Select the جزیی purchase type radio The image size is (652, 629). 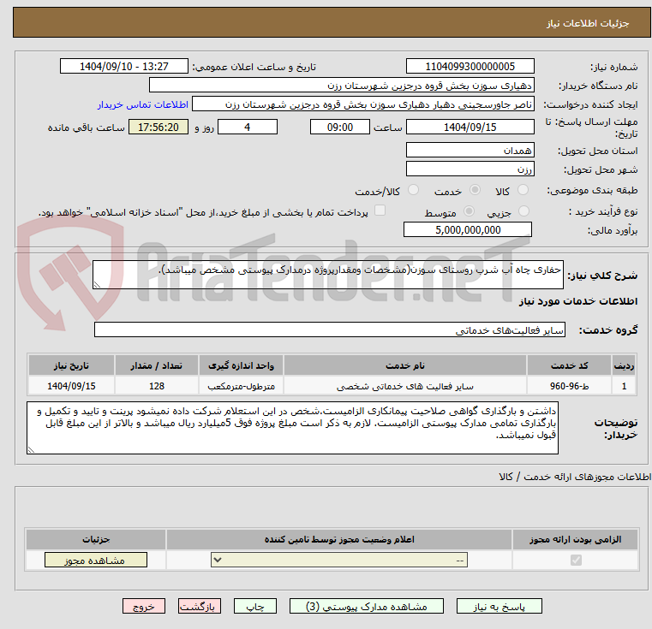[x=524, y=211]
